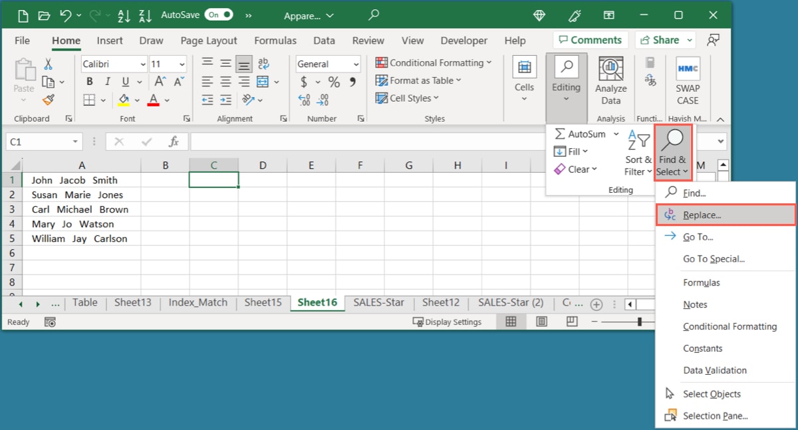Open the Clear options tool

point(576,169)
